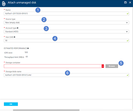Image resolution: width=133 pixels, height=111 pixels.
Task: Click the IOPS limit label
Action: click(x=8, y=53)
